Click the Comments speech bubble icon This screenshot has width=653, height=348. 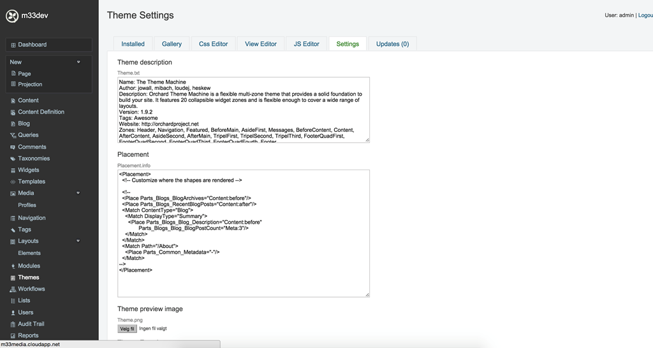(x=13, y=147)
